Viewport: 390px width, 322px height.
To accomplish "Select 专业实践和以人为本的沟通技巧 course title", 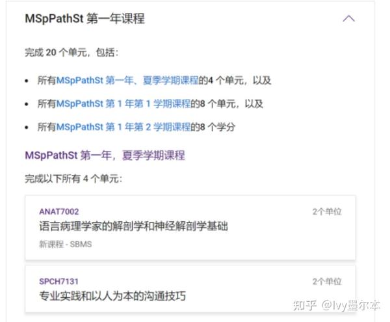I will coord(112,296).
